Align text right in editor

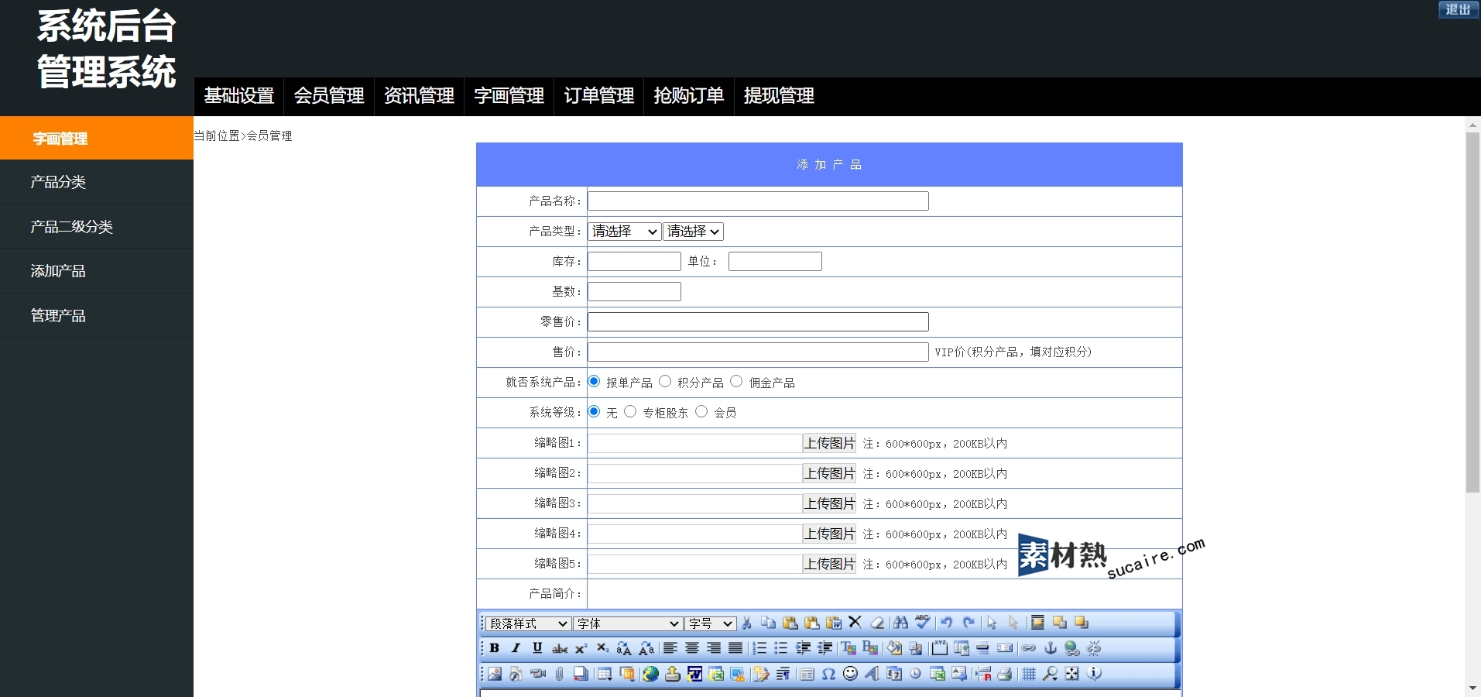pos(714,648)
